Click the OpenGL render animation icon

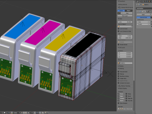pyautogui.click(x=47, y=113)
